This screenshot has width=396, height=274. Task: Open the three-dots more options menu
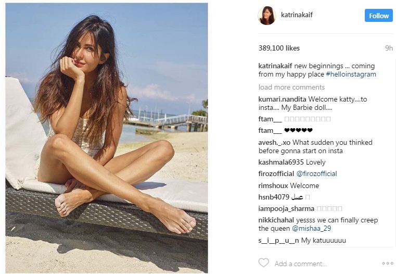pos(388,264)
